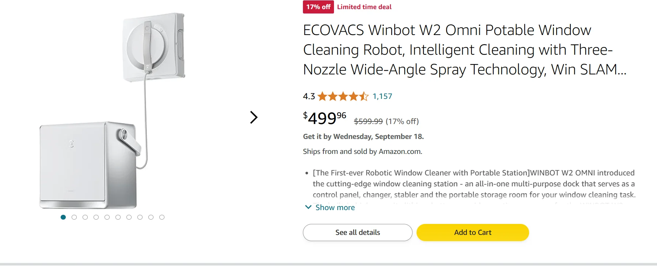Select the ninth carousel image dot
Viewport: 657px width, 275px height.
click(x=151, y=217)
